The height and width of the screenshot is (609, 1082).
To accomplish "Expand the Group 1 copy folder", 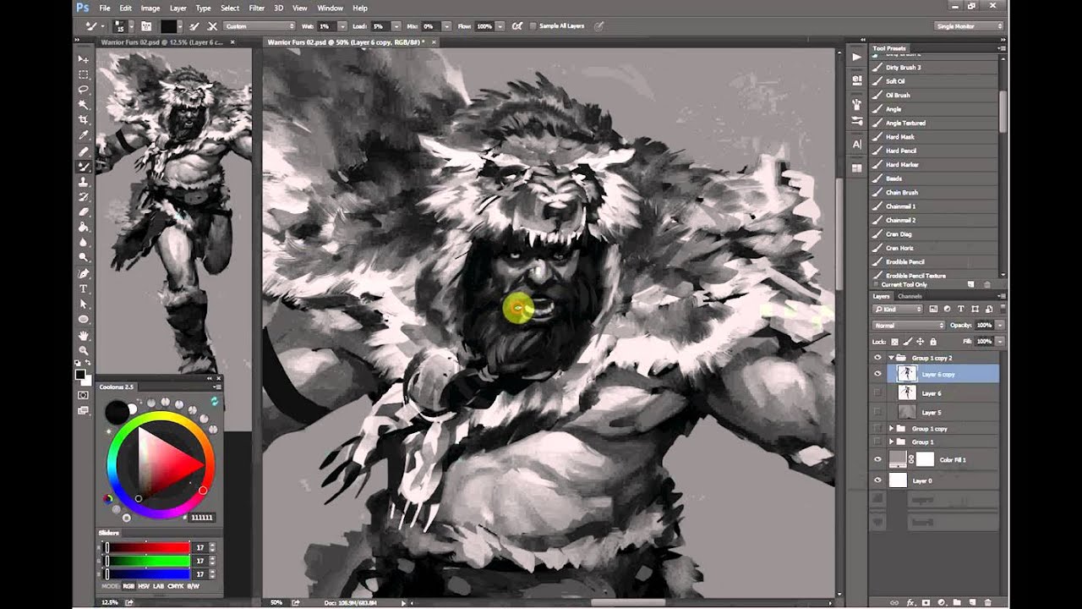I will tap(891, 429).
